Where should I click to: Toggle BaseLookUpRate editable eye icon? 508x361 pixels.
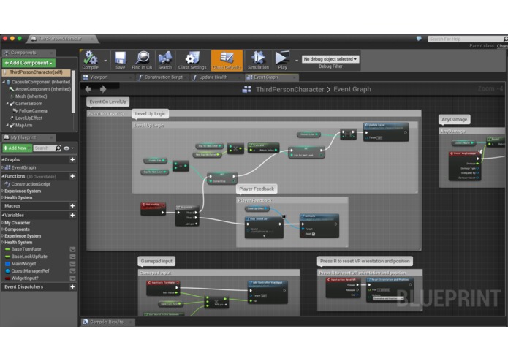(72, 256)
